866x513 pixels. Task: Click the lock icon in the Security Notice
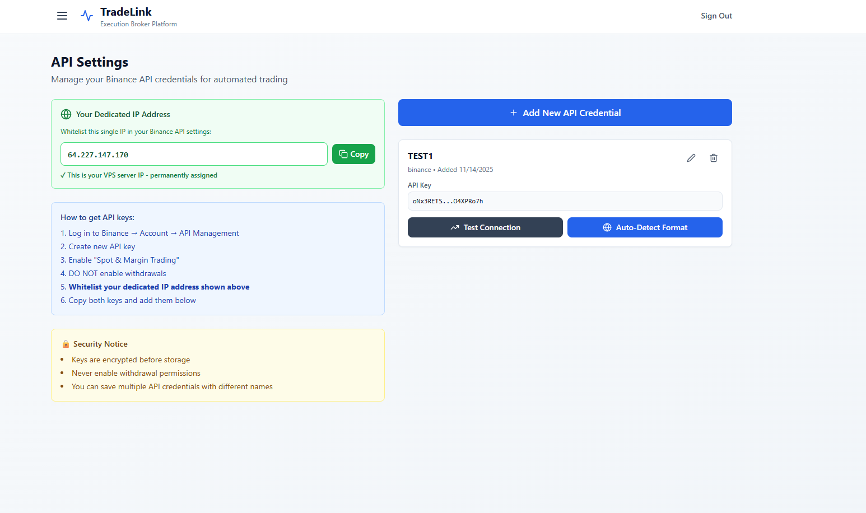coord(66,344)
